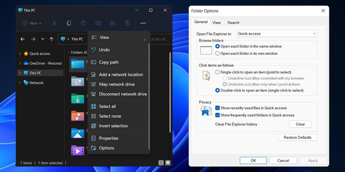Click the Copy icon in the toolbar
This screenshot has width=345, height=172.
69,23
